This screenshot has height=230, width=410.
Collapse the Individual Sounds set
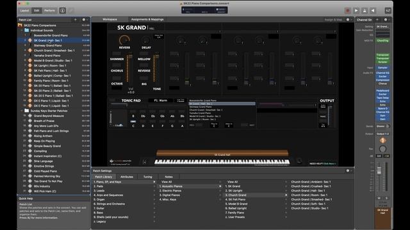point(22,30)
